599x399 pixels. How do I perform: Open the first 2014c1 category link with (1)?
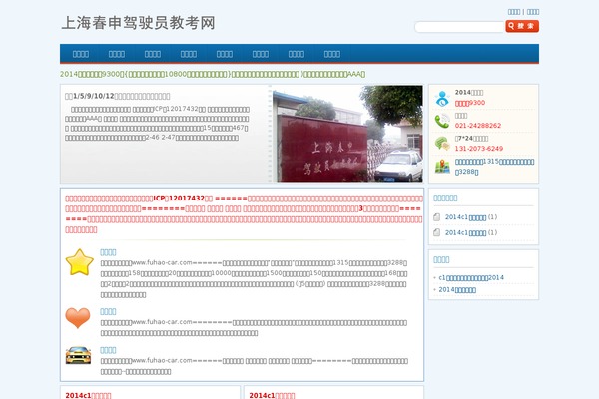click(465, 217)
